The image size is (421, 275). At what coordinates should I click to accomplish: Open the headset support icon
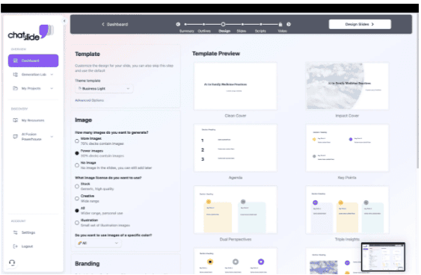click(x=12, y=262)
